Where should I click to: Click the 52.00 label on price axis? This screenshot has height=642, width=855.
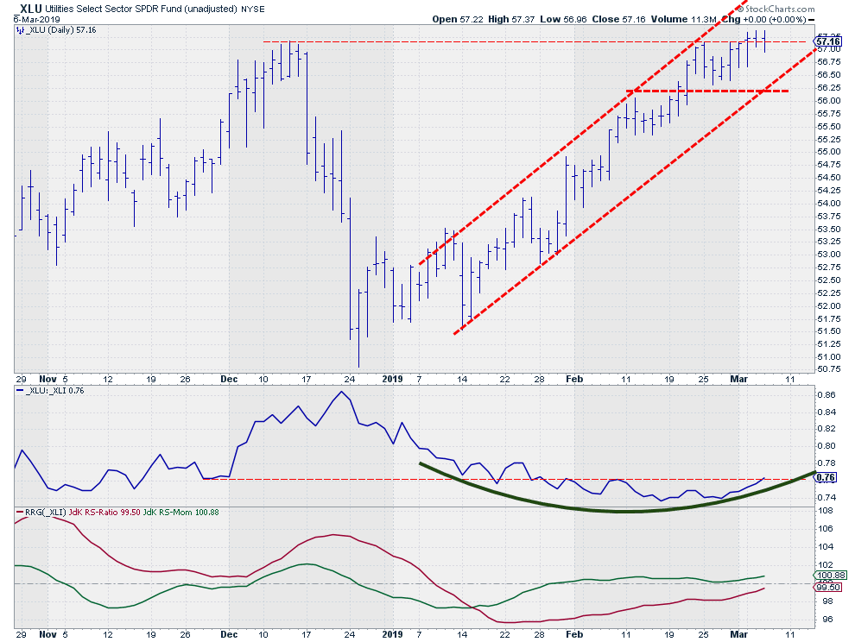[x=828, y=305]
